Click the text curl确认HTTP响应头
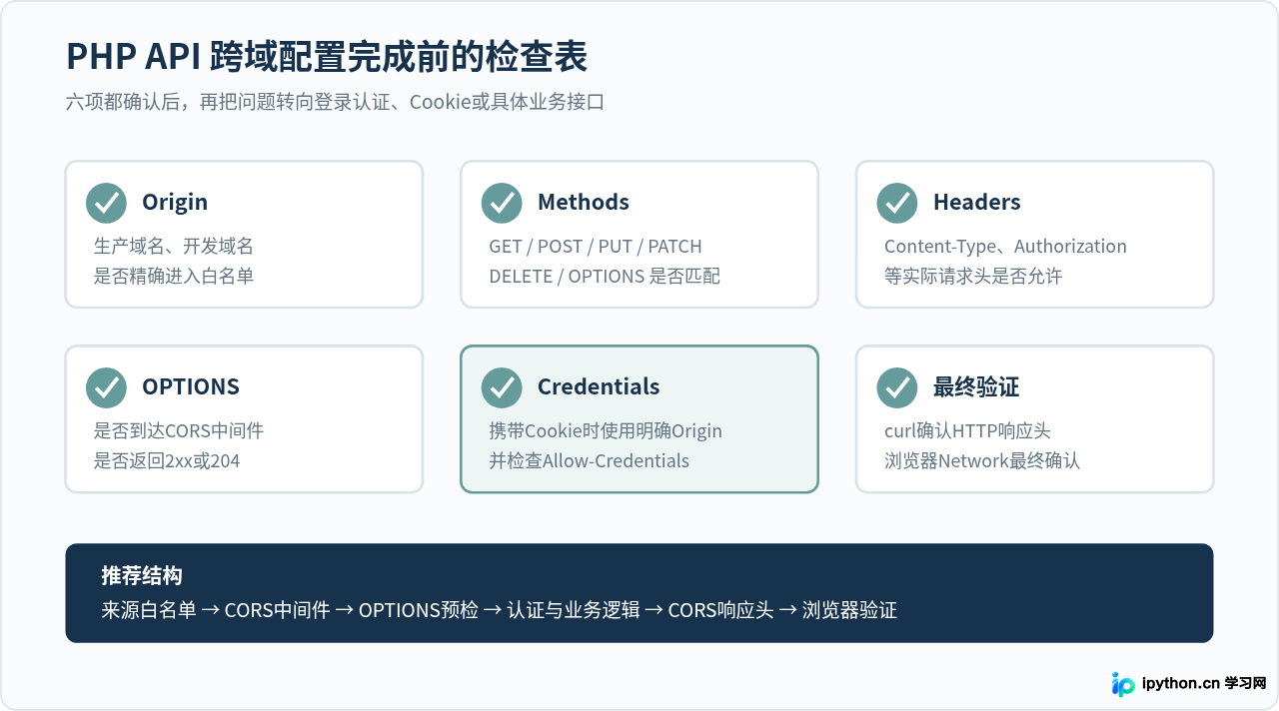1279x711 pixels. (967, 430)
